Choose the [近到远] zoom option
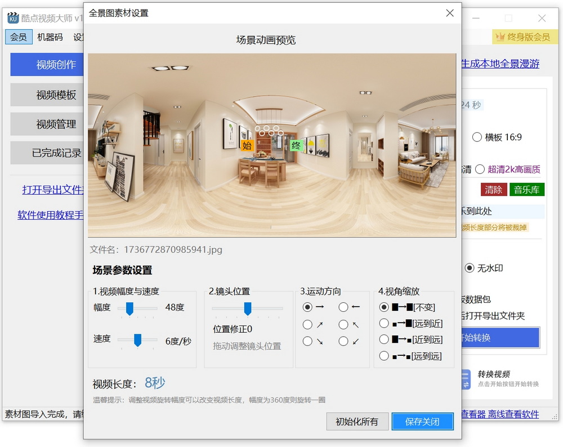The width and height of the screenshot is (563, 447). point(384,339)
